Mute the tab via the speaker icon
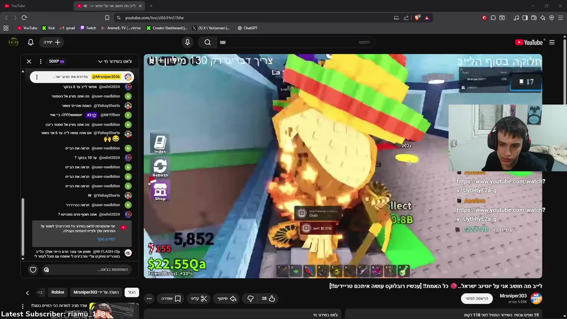 click(x=85, y=6)
